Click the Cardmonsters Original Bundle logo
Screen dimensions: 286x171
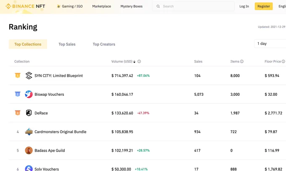point(29,132)
